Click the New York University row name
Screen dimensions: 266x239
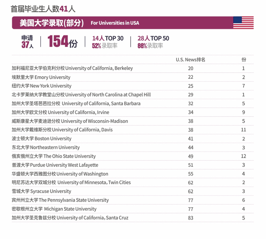click(42, 86)
